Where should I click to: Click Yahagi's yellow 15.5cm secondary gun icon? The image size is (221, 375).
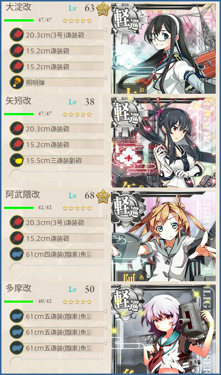pos(17,160)
